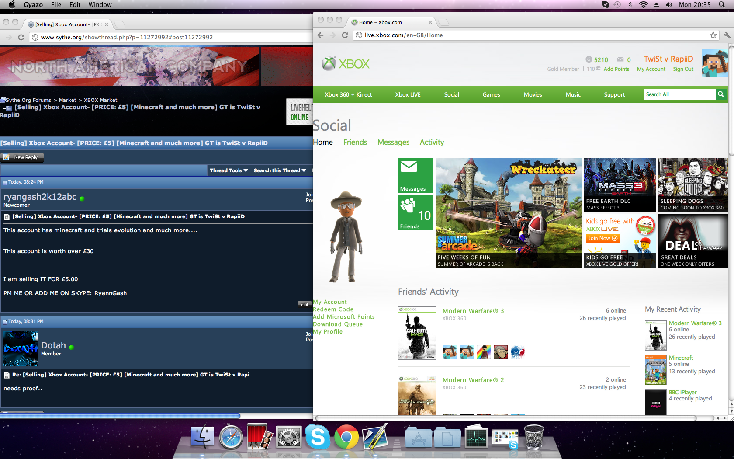The height and width of the screenshot is (459, 734).
Task: Open the Edit menu
Action: point(75,4)
